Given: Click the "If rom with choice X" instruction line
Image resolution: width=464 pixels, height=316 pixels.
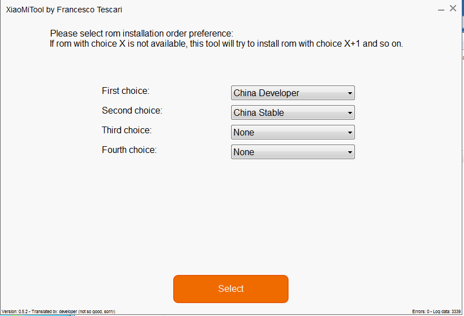Looking at the screenshot, I should (169, 44).
